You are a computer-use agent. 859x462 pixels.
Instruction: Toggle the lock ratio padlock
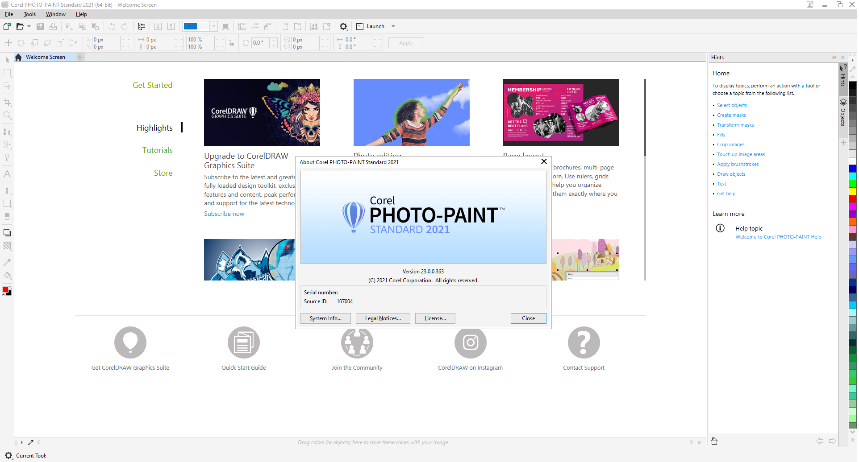[231, 43]
